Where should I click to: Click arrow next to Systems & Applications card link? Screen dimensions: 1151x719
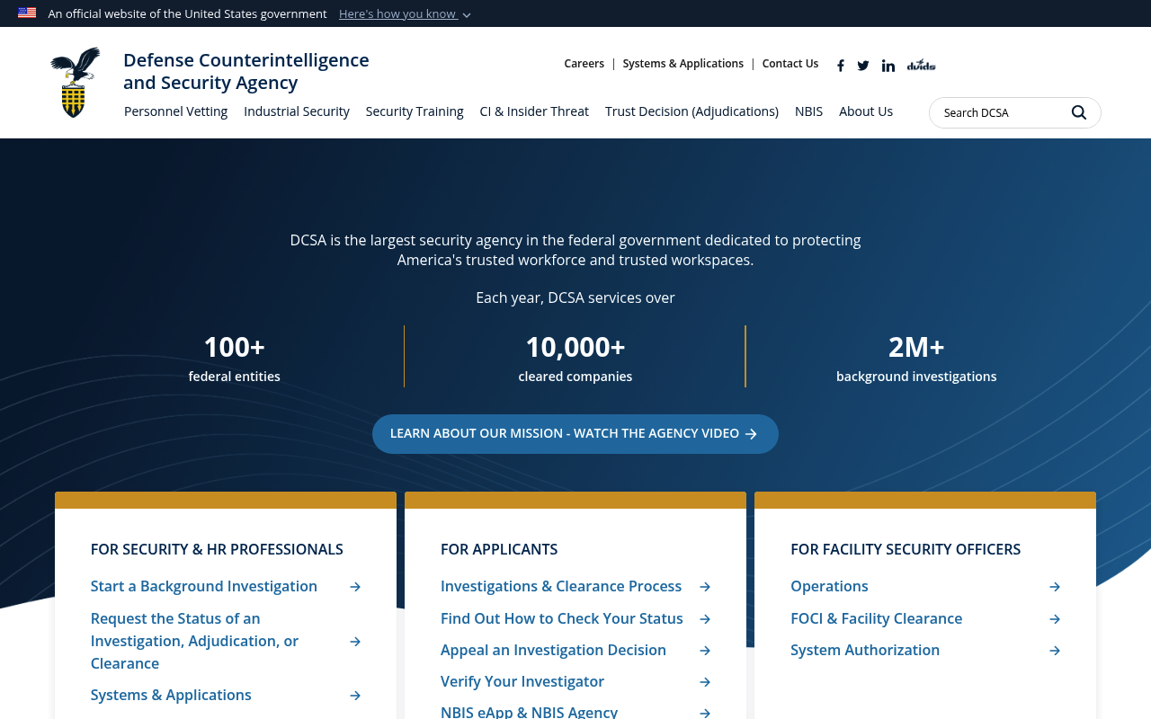click(x=355, y=696)
